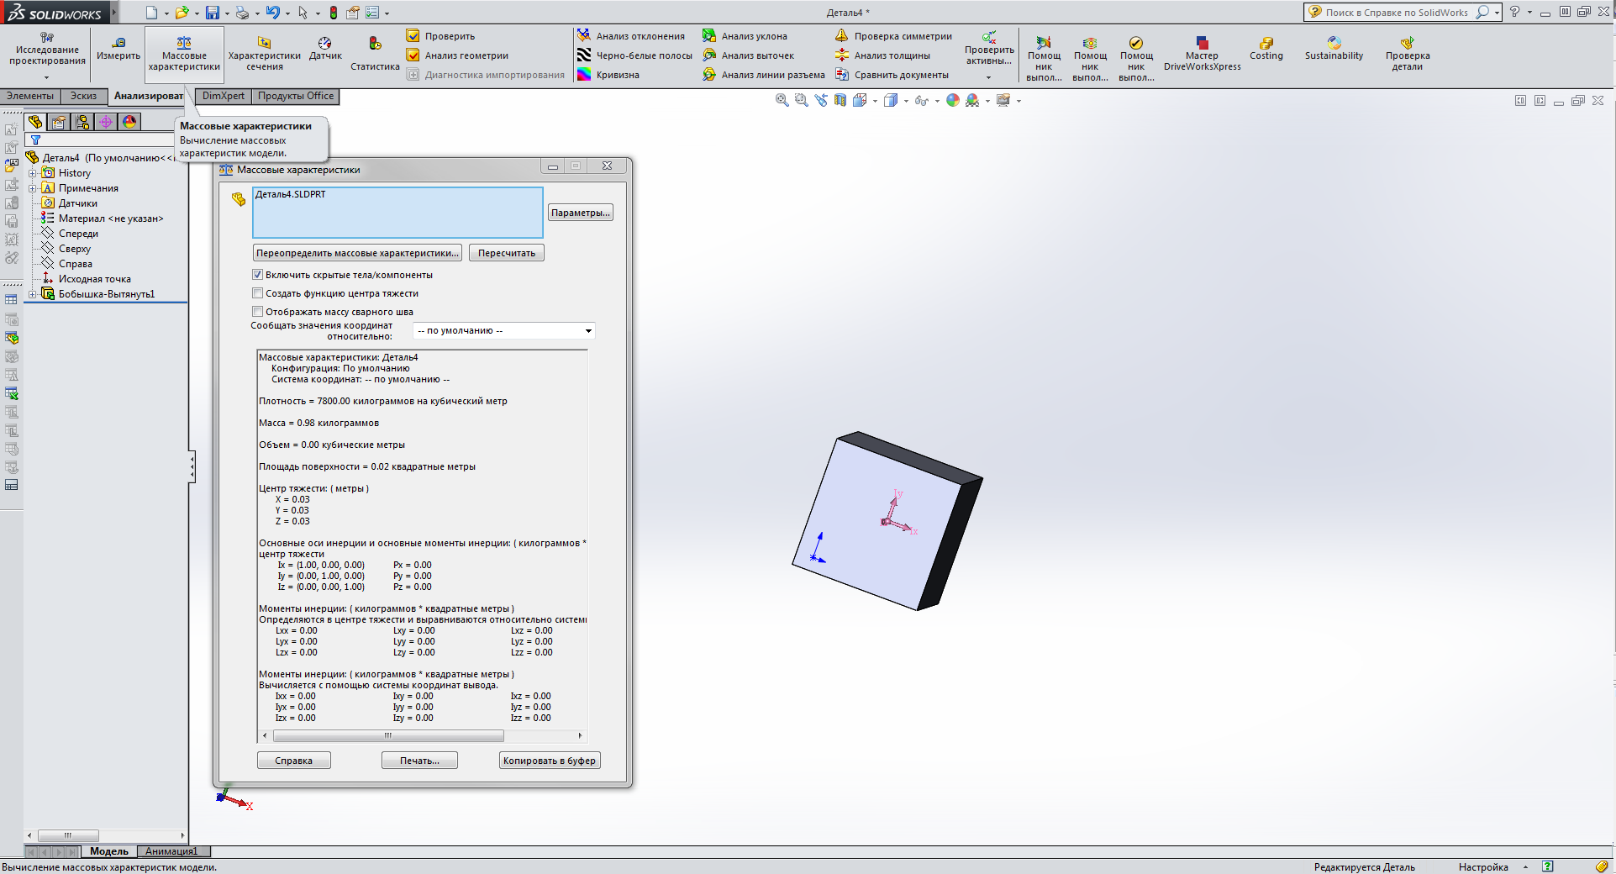The width and height of the screenshot is (1616, 874).
Task: Launch Мастер DriveWorksXpress
Action: tap(1202, 54)
